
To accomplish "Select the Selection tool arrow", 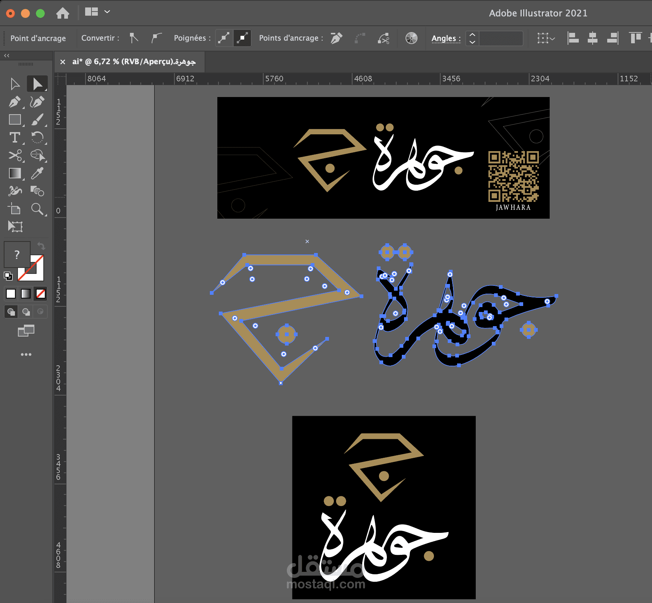I will 15,84.
